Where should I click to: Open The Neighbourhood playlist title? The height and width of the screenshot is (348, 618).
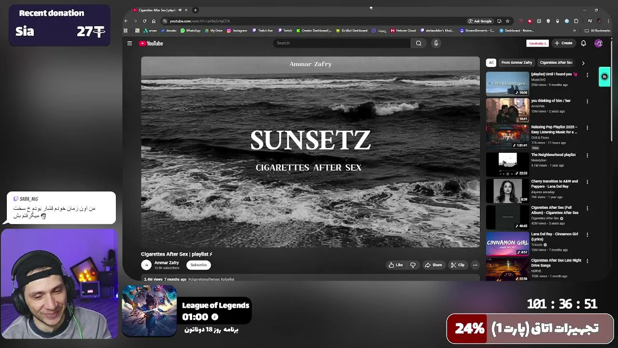[x=553, y=155]
